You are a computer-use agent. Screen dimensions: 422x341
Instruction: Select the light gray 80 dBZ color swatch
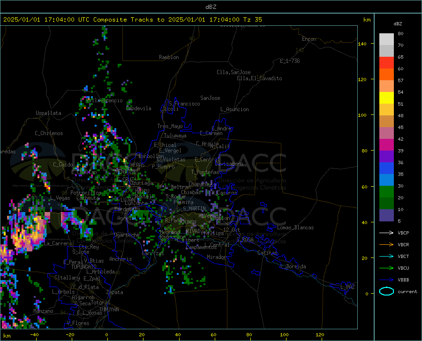coord(386,39)
